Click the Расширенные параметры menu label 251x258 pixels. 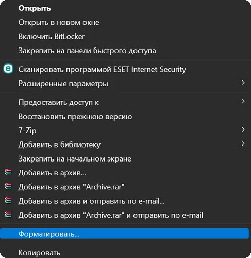(x=63, y=84)
